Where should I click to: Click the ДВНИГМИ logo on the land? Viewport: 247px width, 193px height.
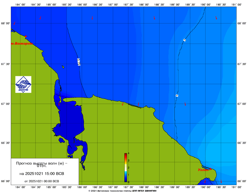pyautogui.click(x=23, y=84)
